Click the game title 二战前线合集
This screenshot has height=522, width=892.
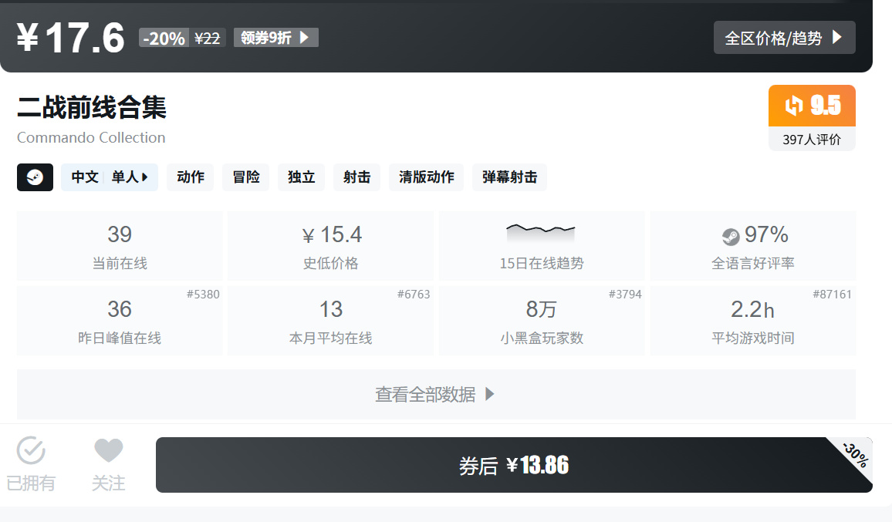tap(92, 107)
